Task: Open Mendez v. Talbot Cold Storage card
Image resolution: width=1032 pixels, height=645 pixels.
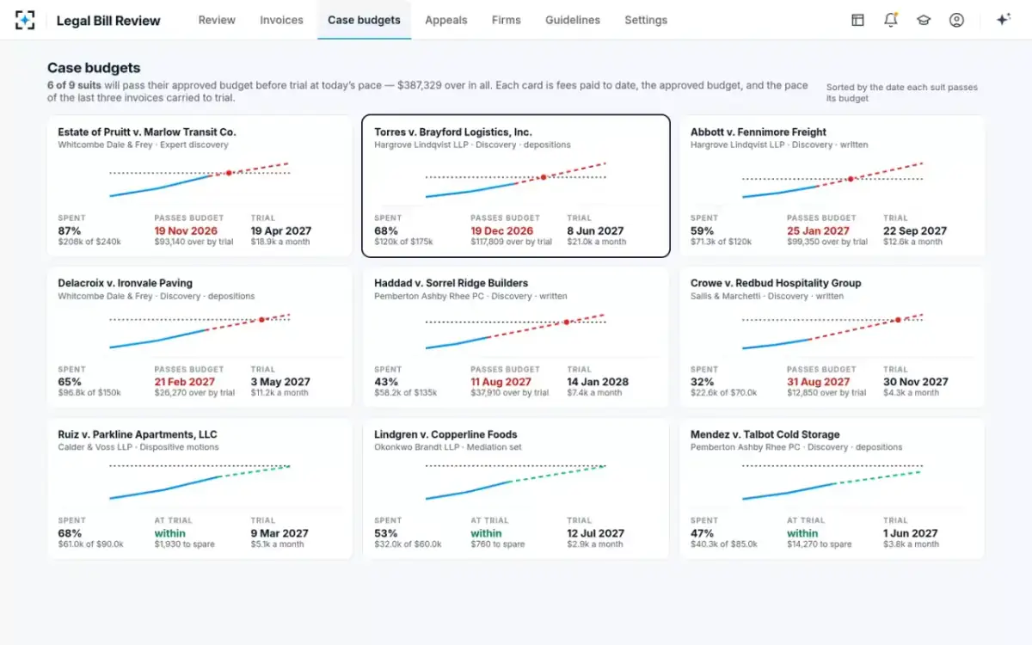Action: 832,488
